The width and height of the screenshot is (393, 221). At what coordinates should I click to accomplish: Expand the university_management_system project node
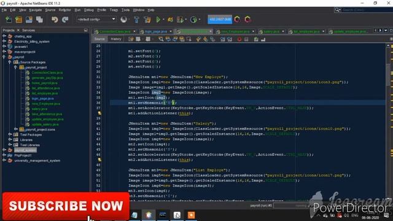click(x=4, y=160)
